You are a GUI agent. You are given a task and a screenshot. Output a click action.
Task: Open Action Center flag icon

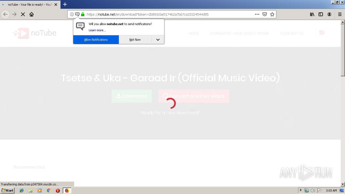coord(319,190)
